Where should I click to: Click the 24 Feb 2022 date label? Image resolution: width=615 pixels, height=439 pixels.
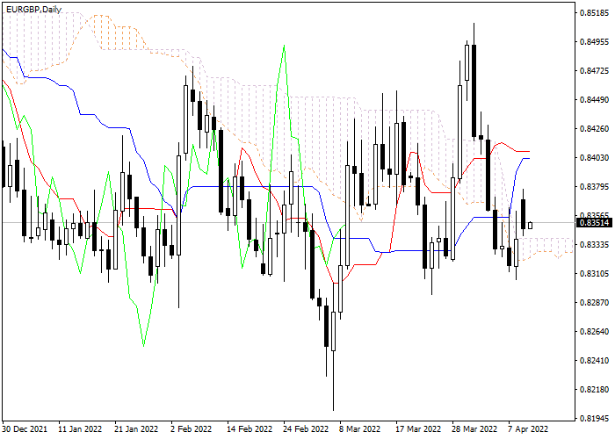click(307, 428)
